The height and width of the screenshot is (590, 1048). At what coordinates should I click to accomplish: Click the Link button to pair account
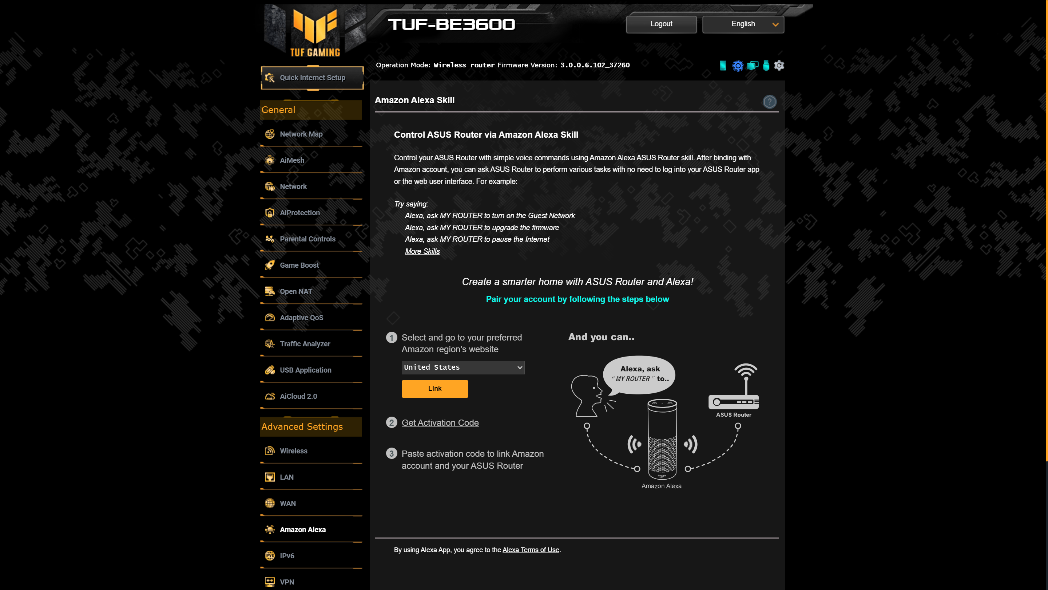click(435, 388)
